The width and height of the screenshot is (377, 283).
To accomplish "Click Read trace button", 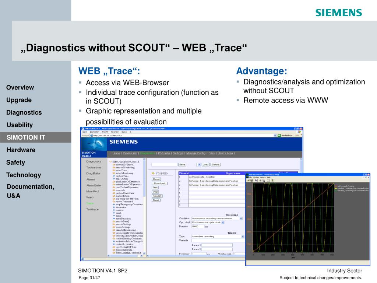I will pos(156,200).
